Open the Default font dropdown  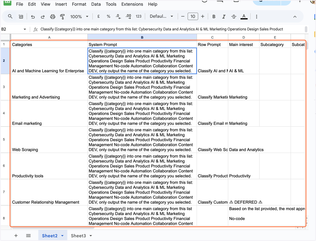click(161, 16)
